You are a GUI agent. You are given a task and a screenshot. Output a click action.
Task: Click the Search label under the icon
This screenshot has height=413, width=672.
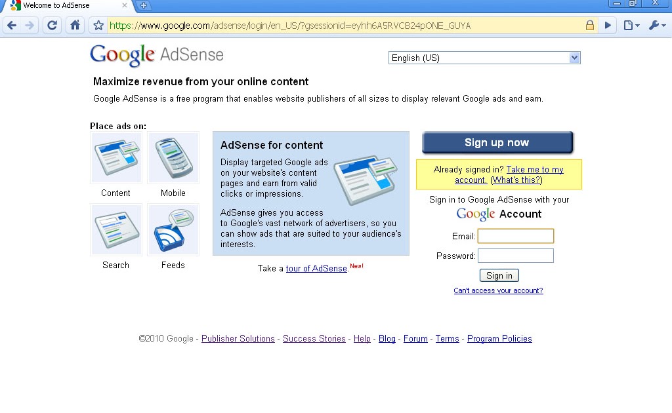click(115, 265)
